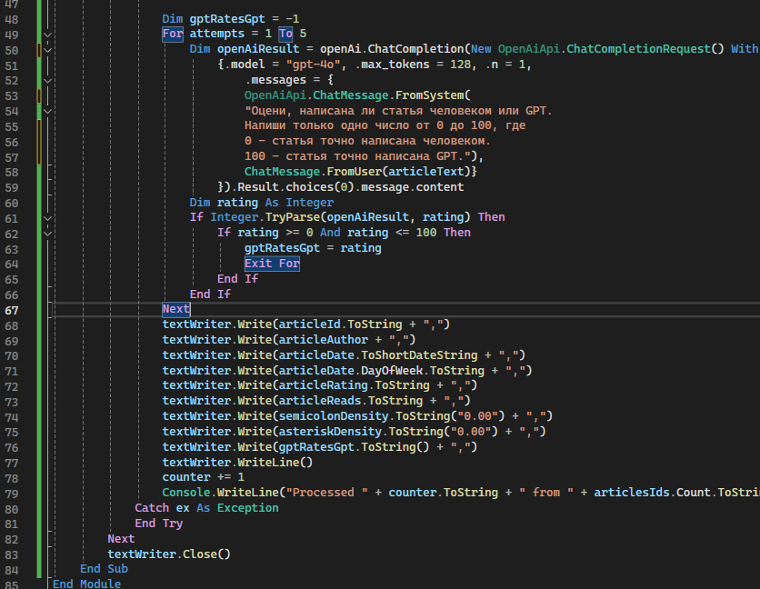Click 'Dim rating As Integer' declaration

262,203
